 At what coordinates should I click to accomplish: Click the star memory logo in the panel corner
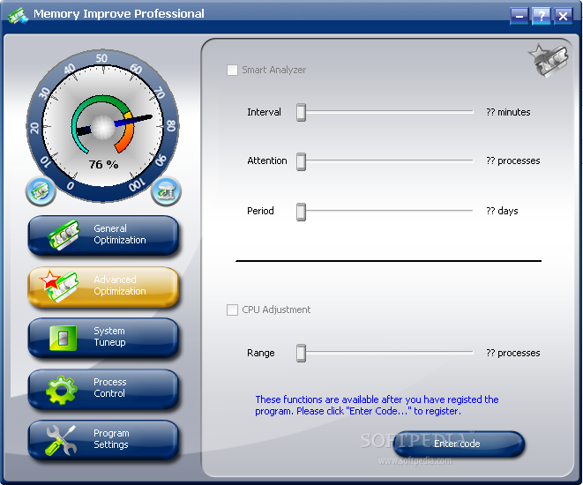(548, 61)
